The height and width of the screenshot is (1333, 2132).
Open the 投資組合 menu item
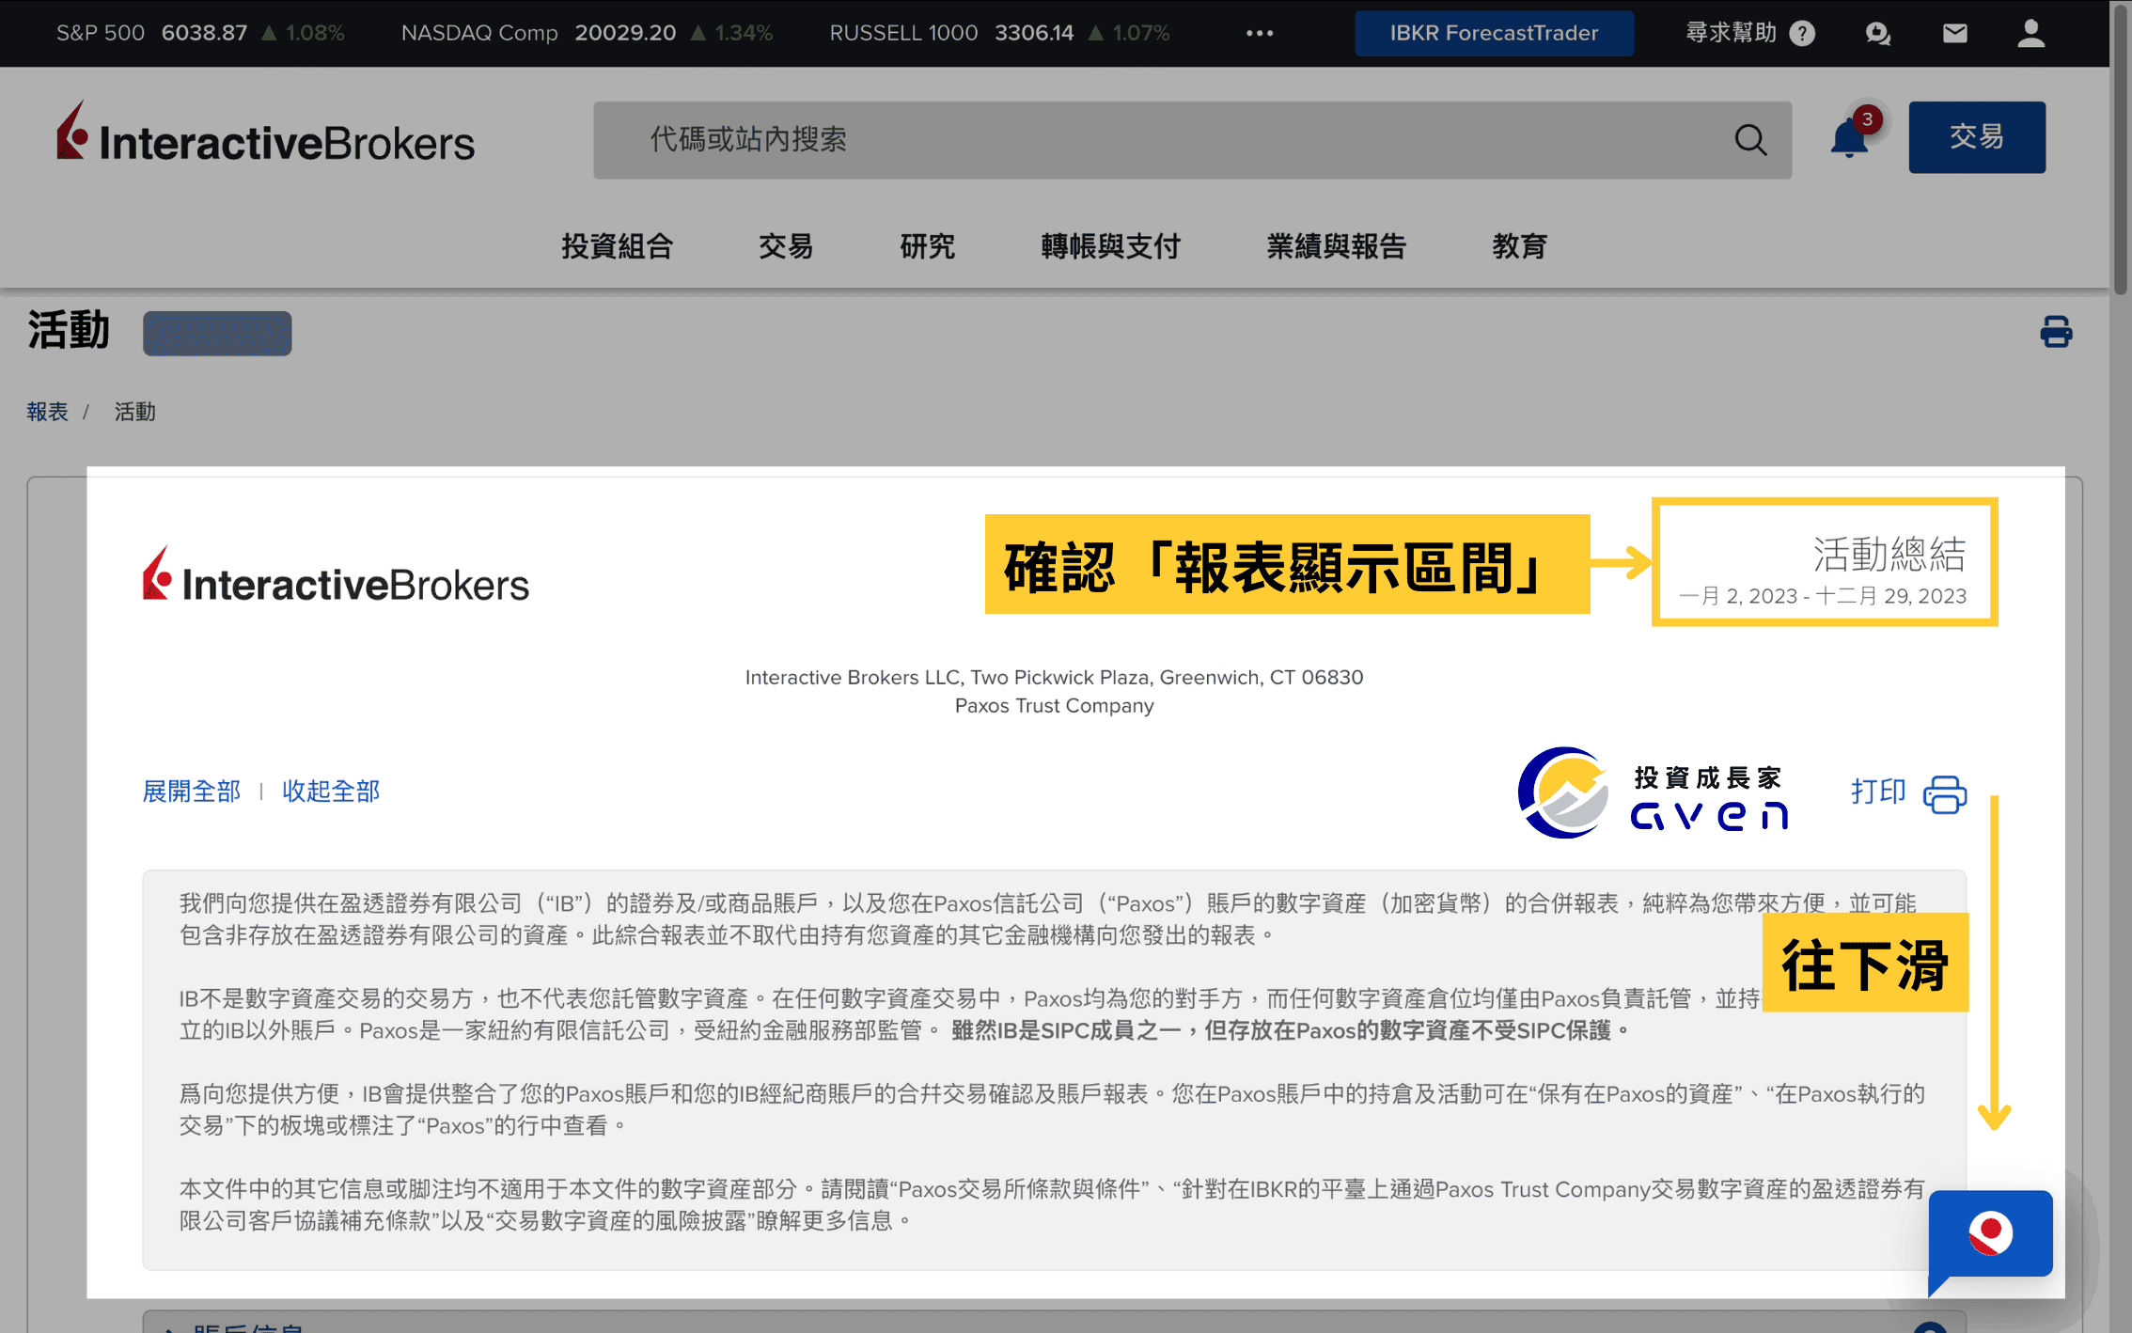pyautogui.click(x=618, y=246)
